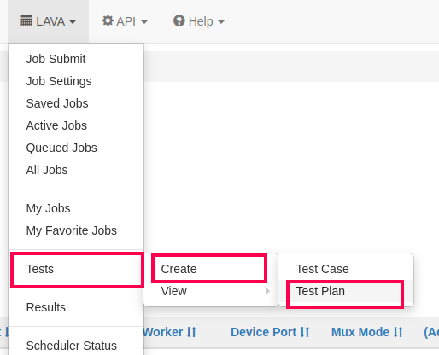Select Test Case from Create submenu
Image resolution: width=439 pixels, height=355 pixels.
pos(346,269)
